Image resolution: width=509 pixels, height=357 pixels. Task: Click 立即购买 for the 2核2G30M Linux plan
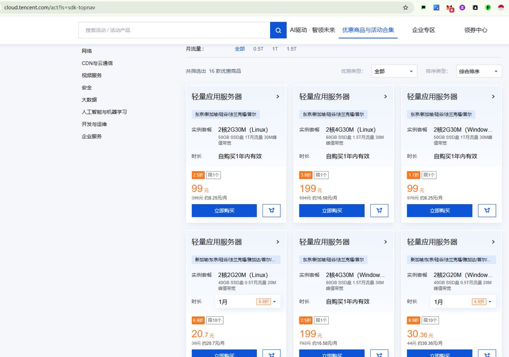pyautogui.click(x=224, y=210)
